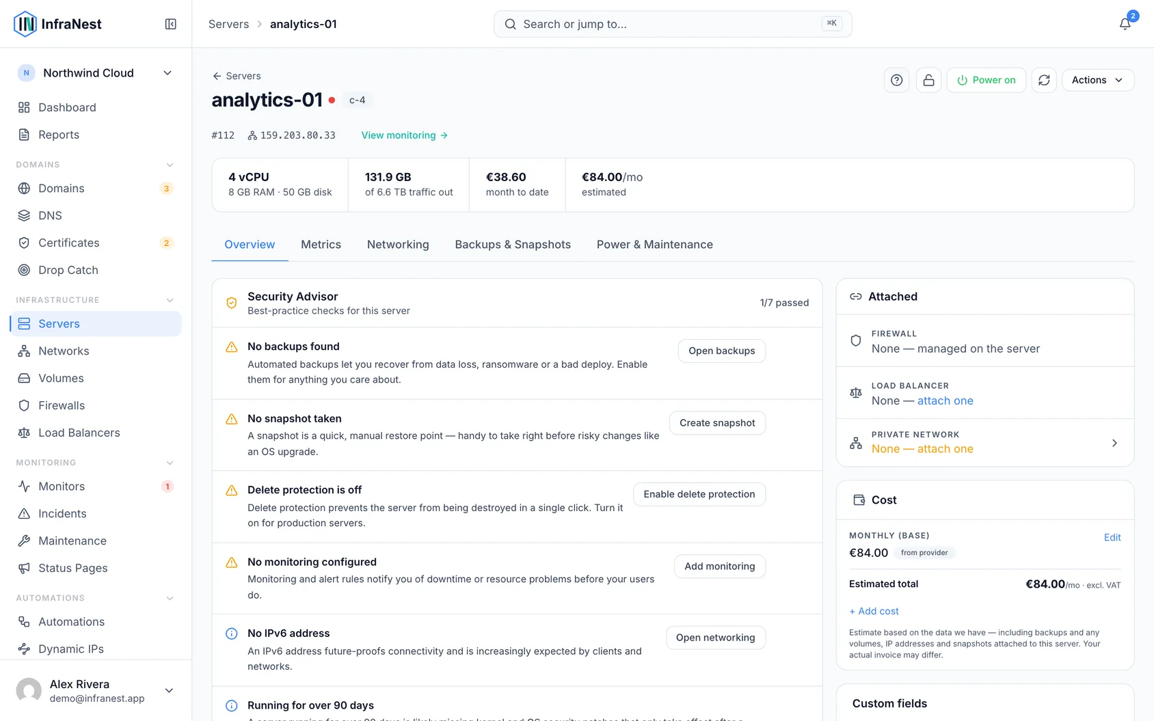Open Certificates page
Screen dimensions: 1154x721
(96, 243)
